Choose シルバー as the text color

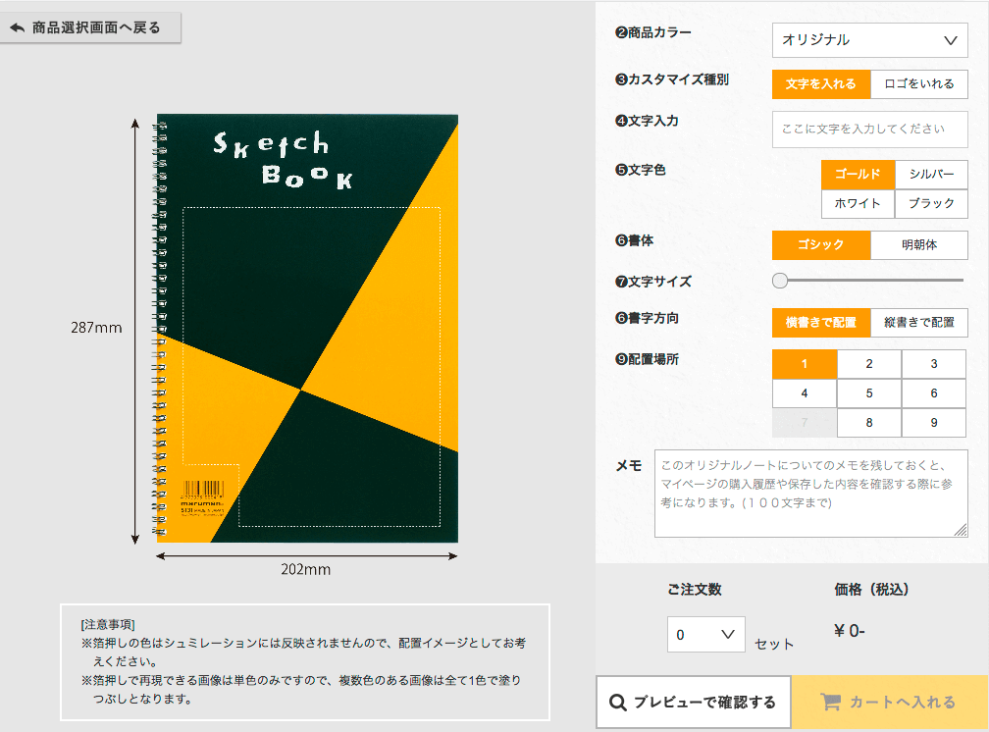click(x=931, y=175)
